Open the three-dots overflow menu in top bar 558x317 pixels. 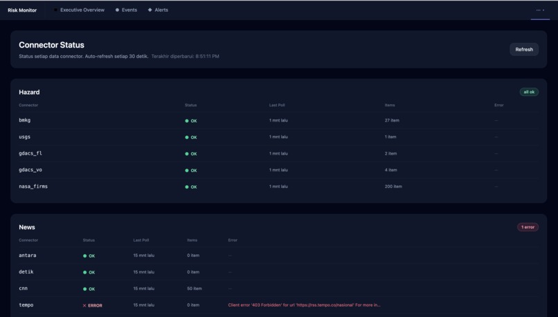tap(540, 10)
